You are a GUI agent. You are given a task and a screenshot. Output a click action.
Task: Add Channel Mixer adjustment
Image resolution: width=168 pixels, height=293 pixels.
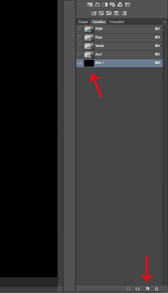pyautogui.click(x=120, y=4)
